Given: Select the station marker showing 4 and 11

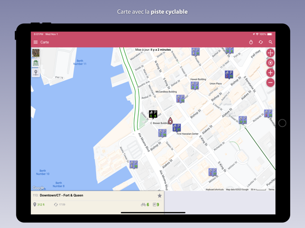Looking at the screenshot, I should 196,52.
